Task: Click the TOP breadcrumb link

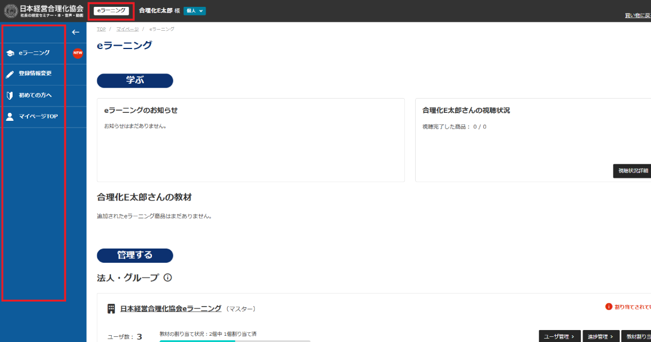Action: tap(101, 29)
